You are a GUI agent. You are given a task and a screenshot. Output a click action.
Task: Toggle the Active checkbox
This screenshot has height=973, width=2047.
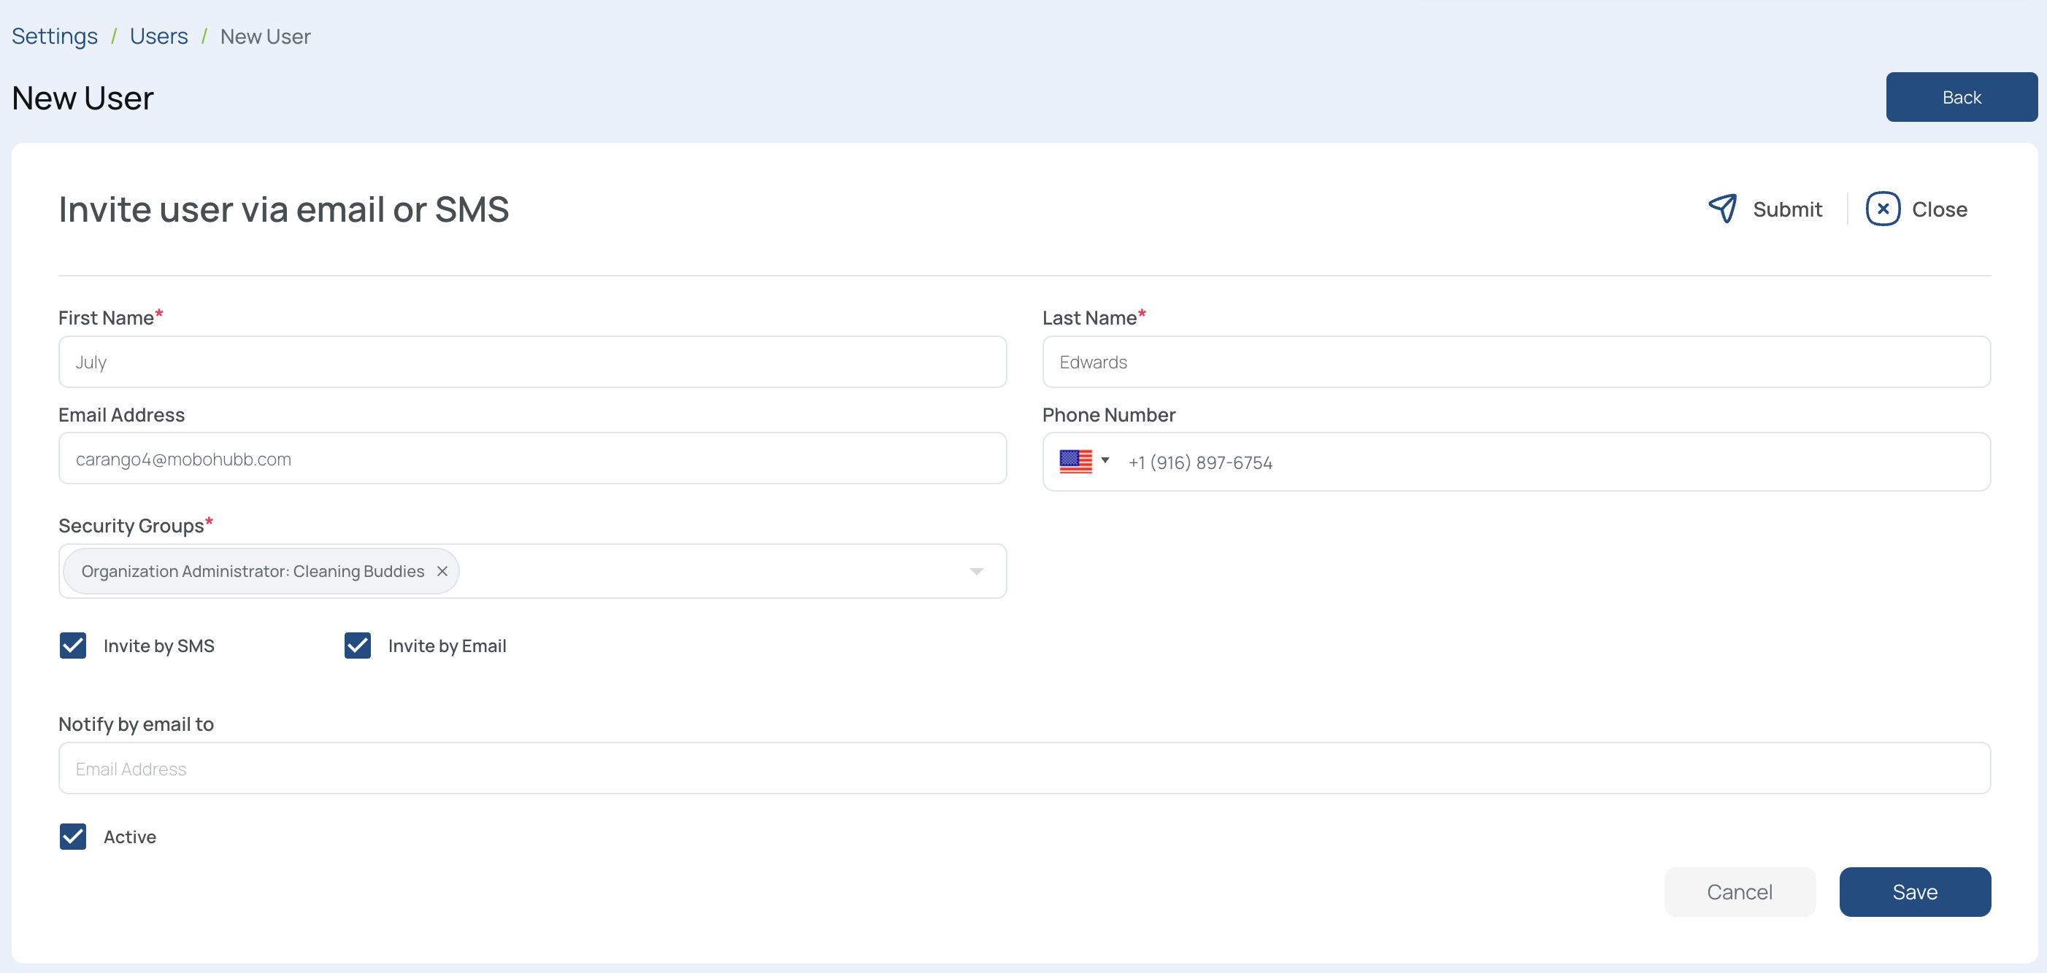pyautogui.click(x=73, y=836)
